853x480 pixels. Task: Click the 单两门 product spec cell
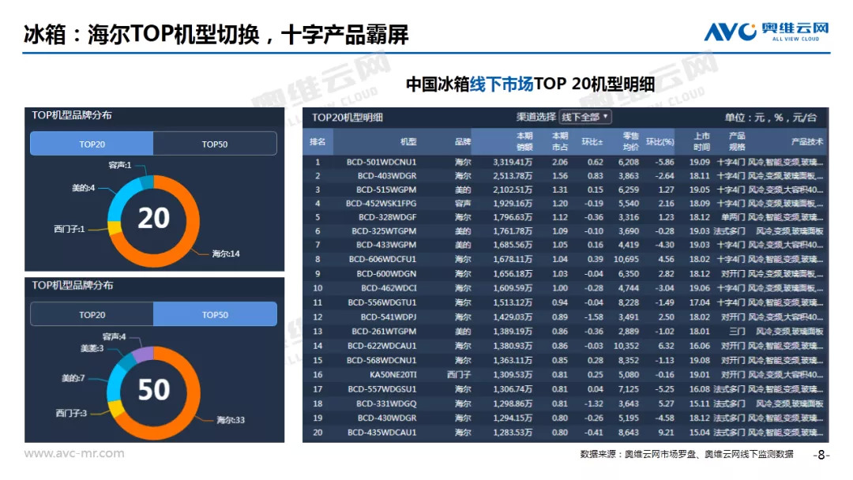coord(733,217)
